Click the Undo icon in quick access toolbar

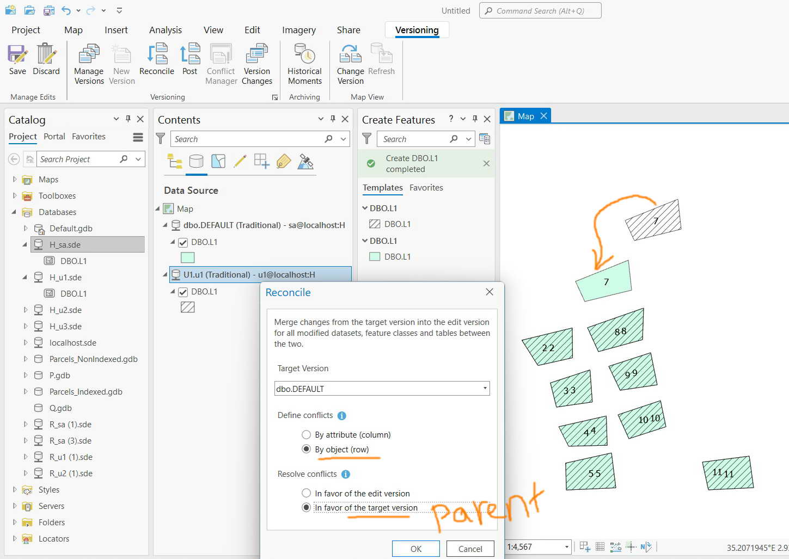66,10
